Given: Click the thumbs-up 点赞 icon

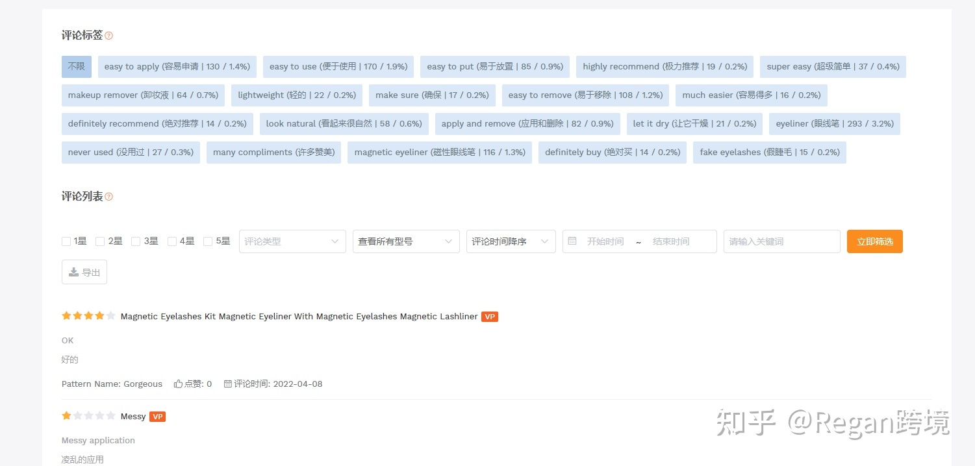Looking at the screenshot, I should [x=178, y=384].
